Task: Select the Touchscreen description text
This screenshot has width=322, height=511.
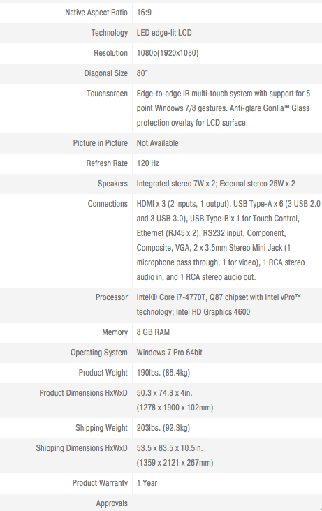Action: [224, 108]
